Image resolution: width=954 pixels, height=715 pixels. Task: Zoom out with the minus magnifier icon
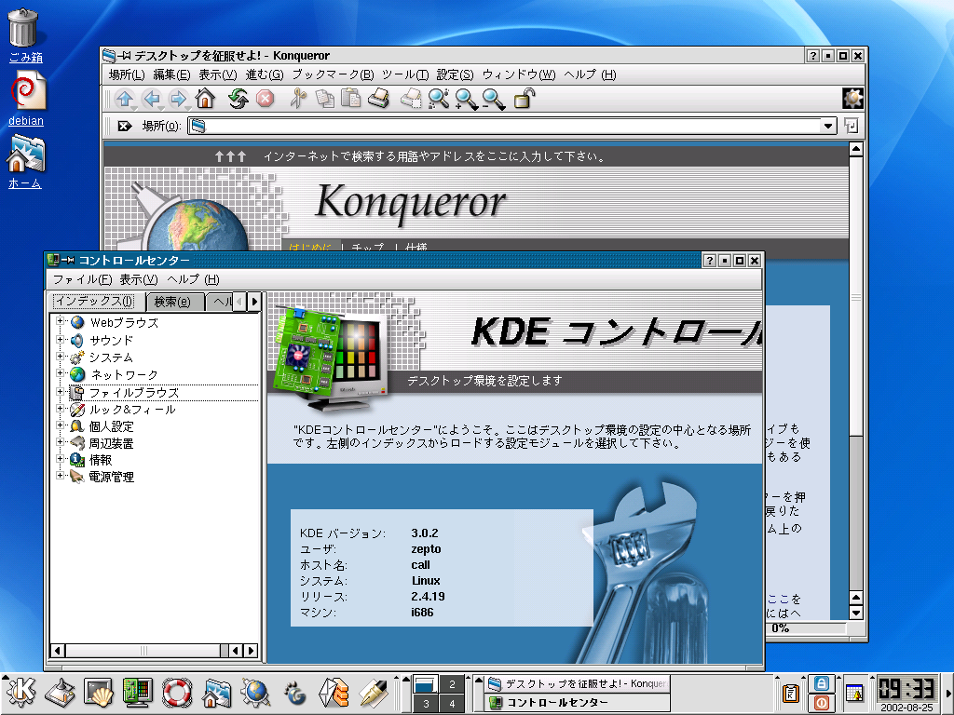[x=493, y=99]
